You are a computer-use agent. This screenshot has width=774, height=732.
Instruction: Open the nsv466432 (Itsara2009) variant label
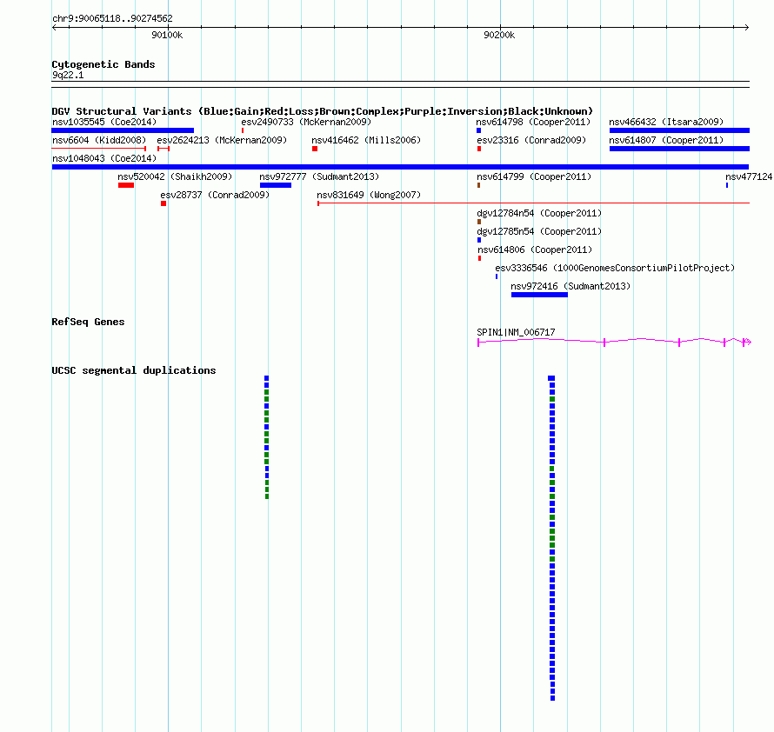[x=666, y=122]
